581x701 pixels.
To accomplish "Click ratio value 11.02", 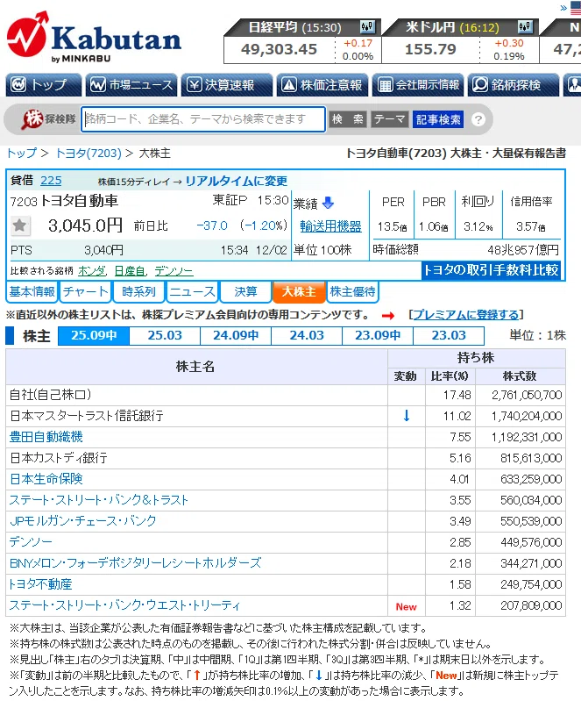I will 457,416.
